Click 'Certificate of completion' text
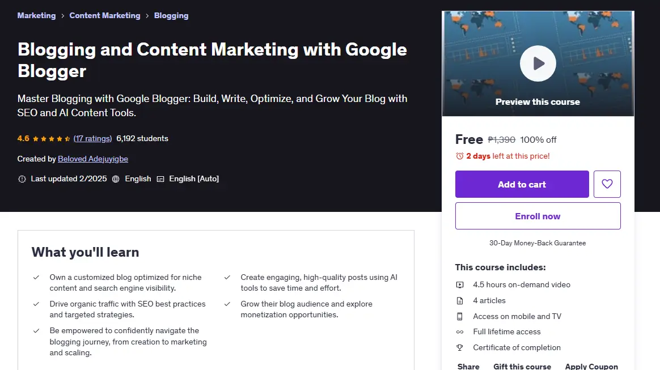 click(517, 348)
